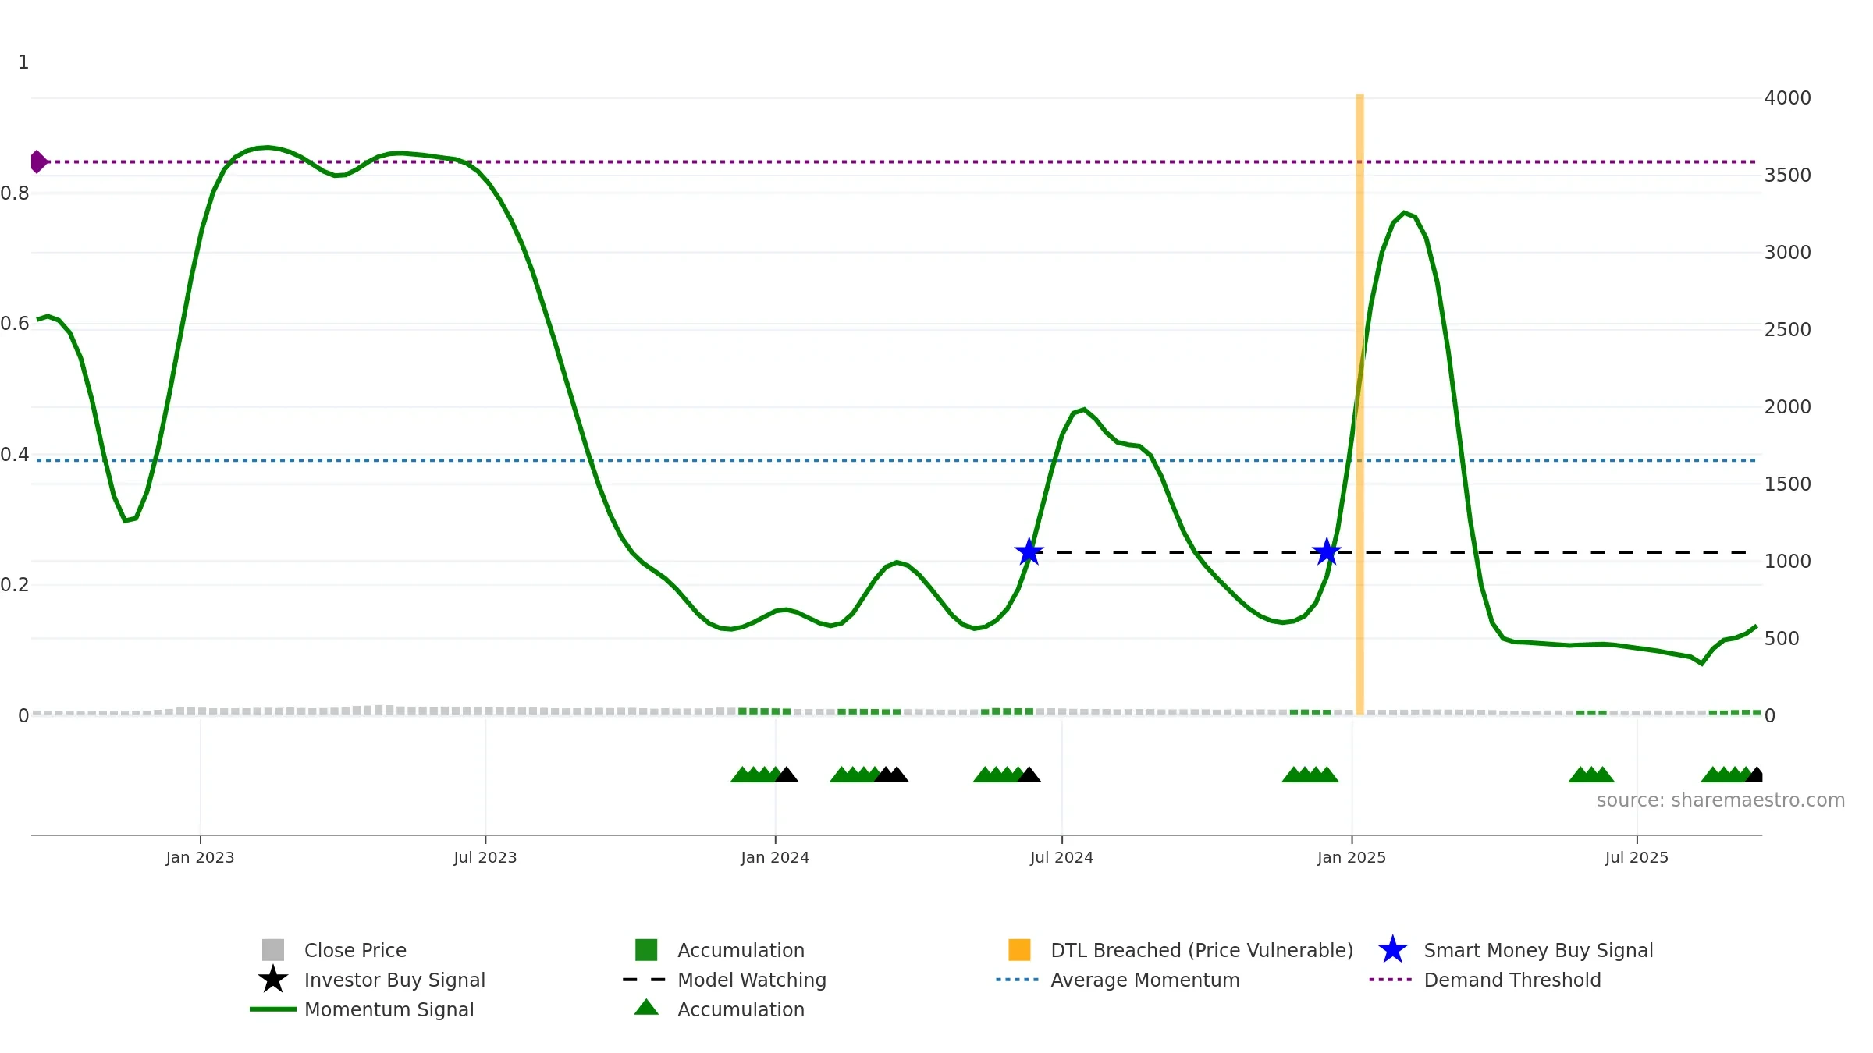Click the Investor Buy Signal label
The image size is (1873, 1053).
coord(395,980)
